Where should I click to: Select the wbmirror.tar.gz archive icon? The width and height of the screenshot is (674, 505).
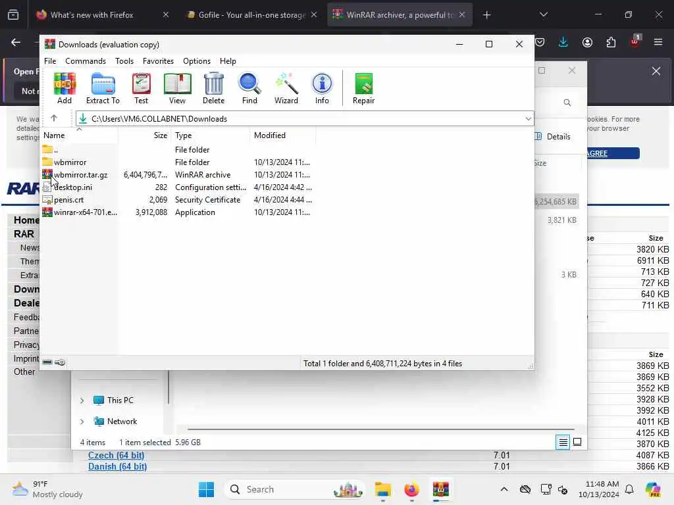[47, 174]
